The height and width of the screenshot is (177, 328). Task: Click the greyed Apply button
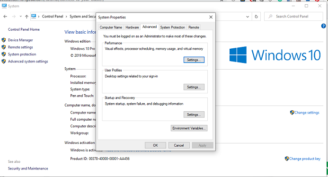[203, 145]
